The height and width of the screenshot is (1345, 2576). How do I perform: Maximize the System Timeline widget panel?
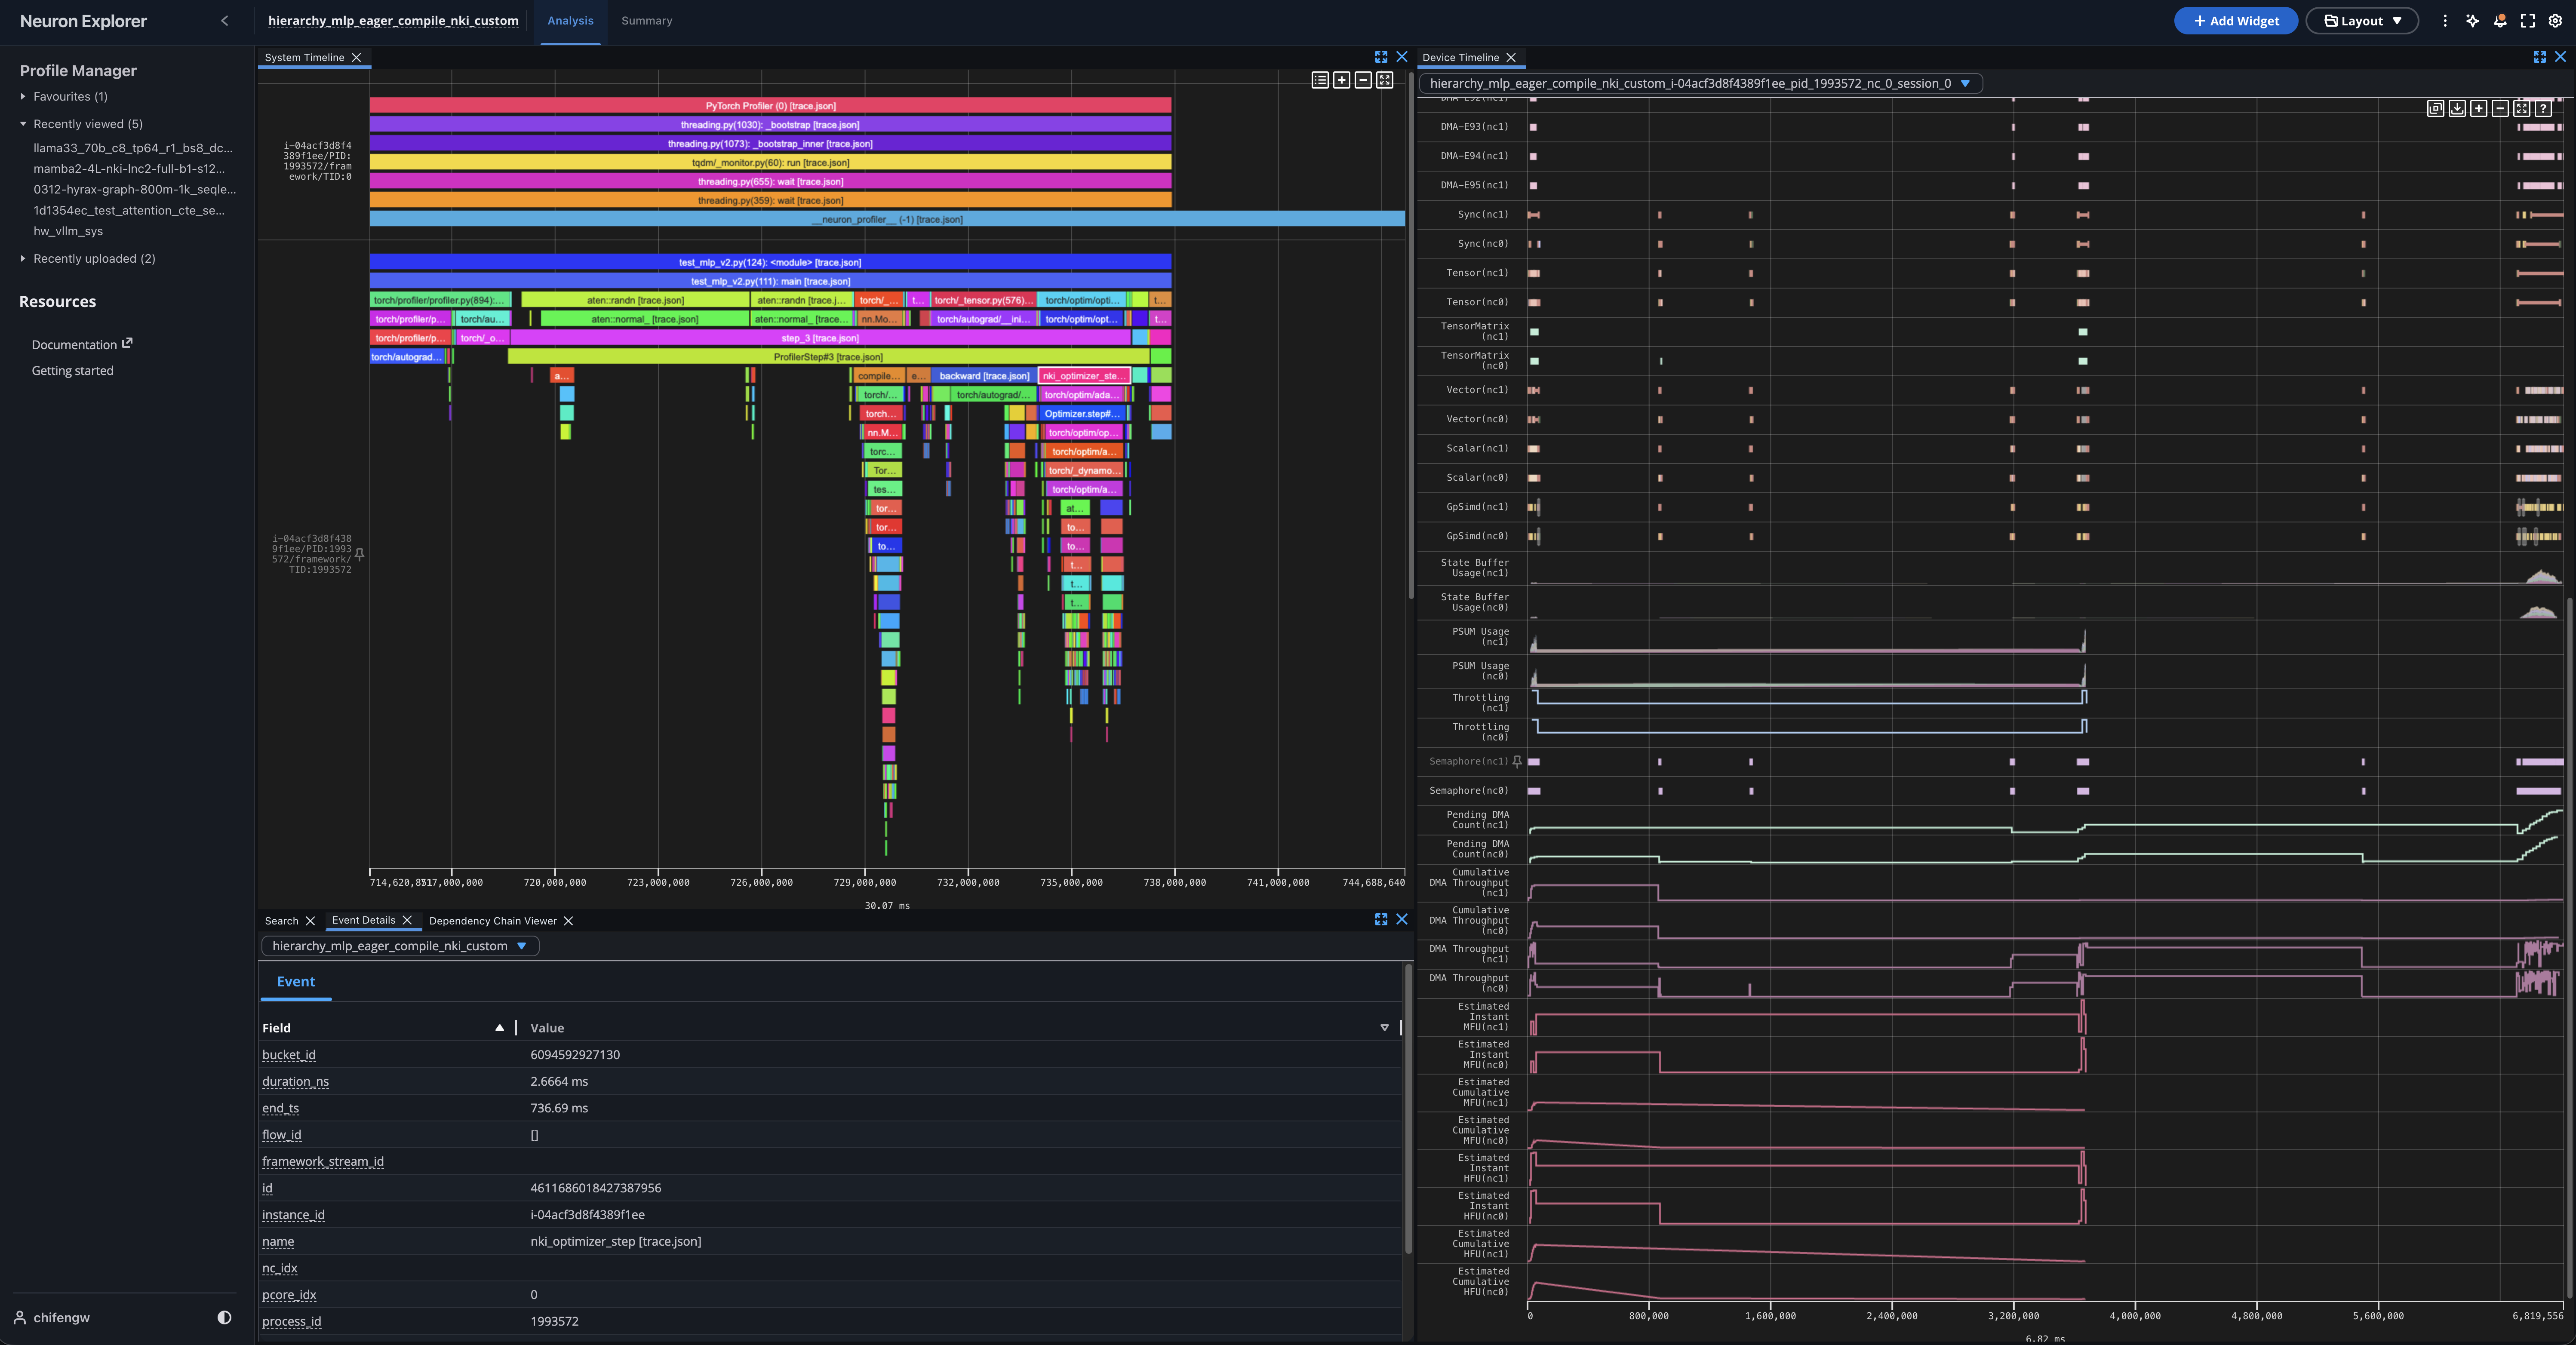click(1381, 57)
